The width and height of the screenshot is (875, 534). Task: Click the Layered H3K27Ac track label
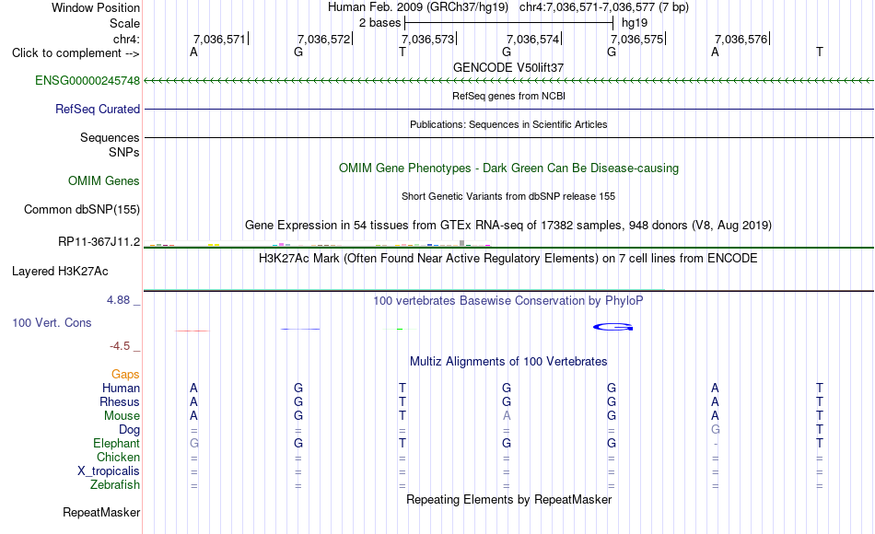pyautogui.click(x=60, y=272)
